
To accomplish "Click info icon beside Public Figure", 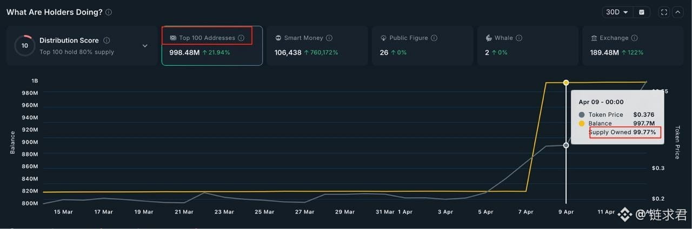I will click(434, 38).
